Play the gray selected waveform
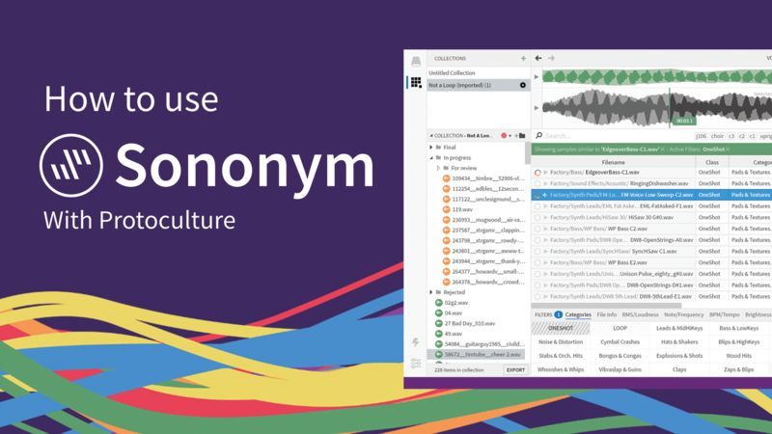 [x=537, y=107]
